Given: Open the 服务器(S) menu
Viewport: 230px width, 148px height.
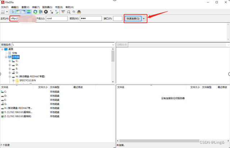Looking at the screenshot, I should click(x=47, y=7).
